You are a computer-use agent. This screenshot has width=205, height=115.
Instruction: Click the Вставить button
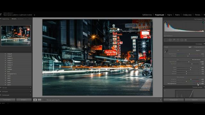(24, 100)
